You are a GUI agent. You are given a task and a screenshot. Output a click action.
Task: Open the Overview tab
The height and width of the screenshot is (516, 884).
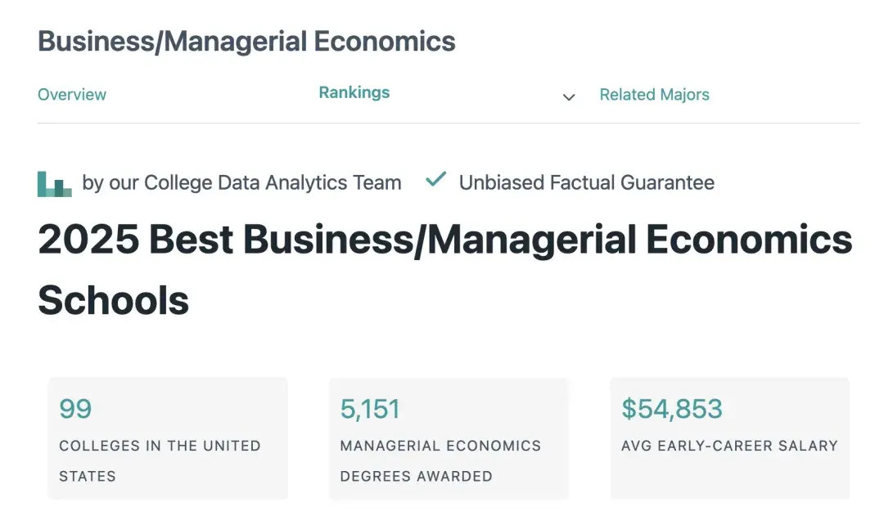(71, 94)
